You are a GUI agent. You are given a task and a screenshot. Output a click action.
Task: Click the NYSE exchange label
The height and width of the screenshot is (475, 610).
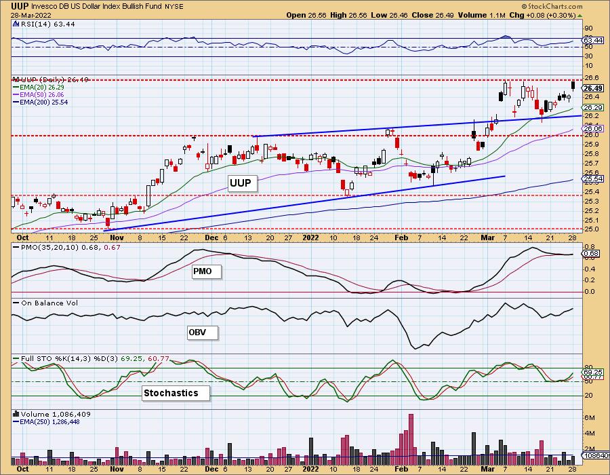tap(174, 7)
